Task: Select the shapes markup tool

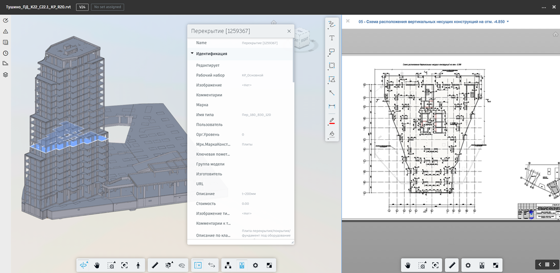Action: coord(332,79)
